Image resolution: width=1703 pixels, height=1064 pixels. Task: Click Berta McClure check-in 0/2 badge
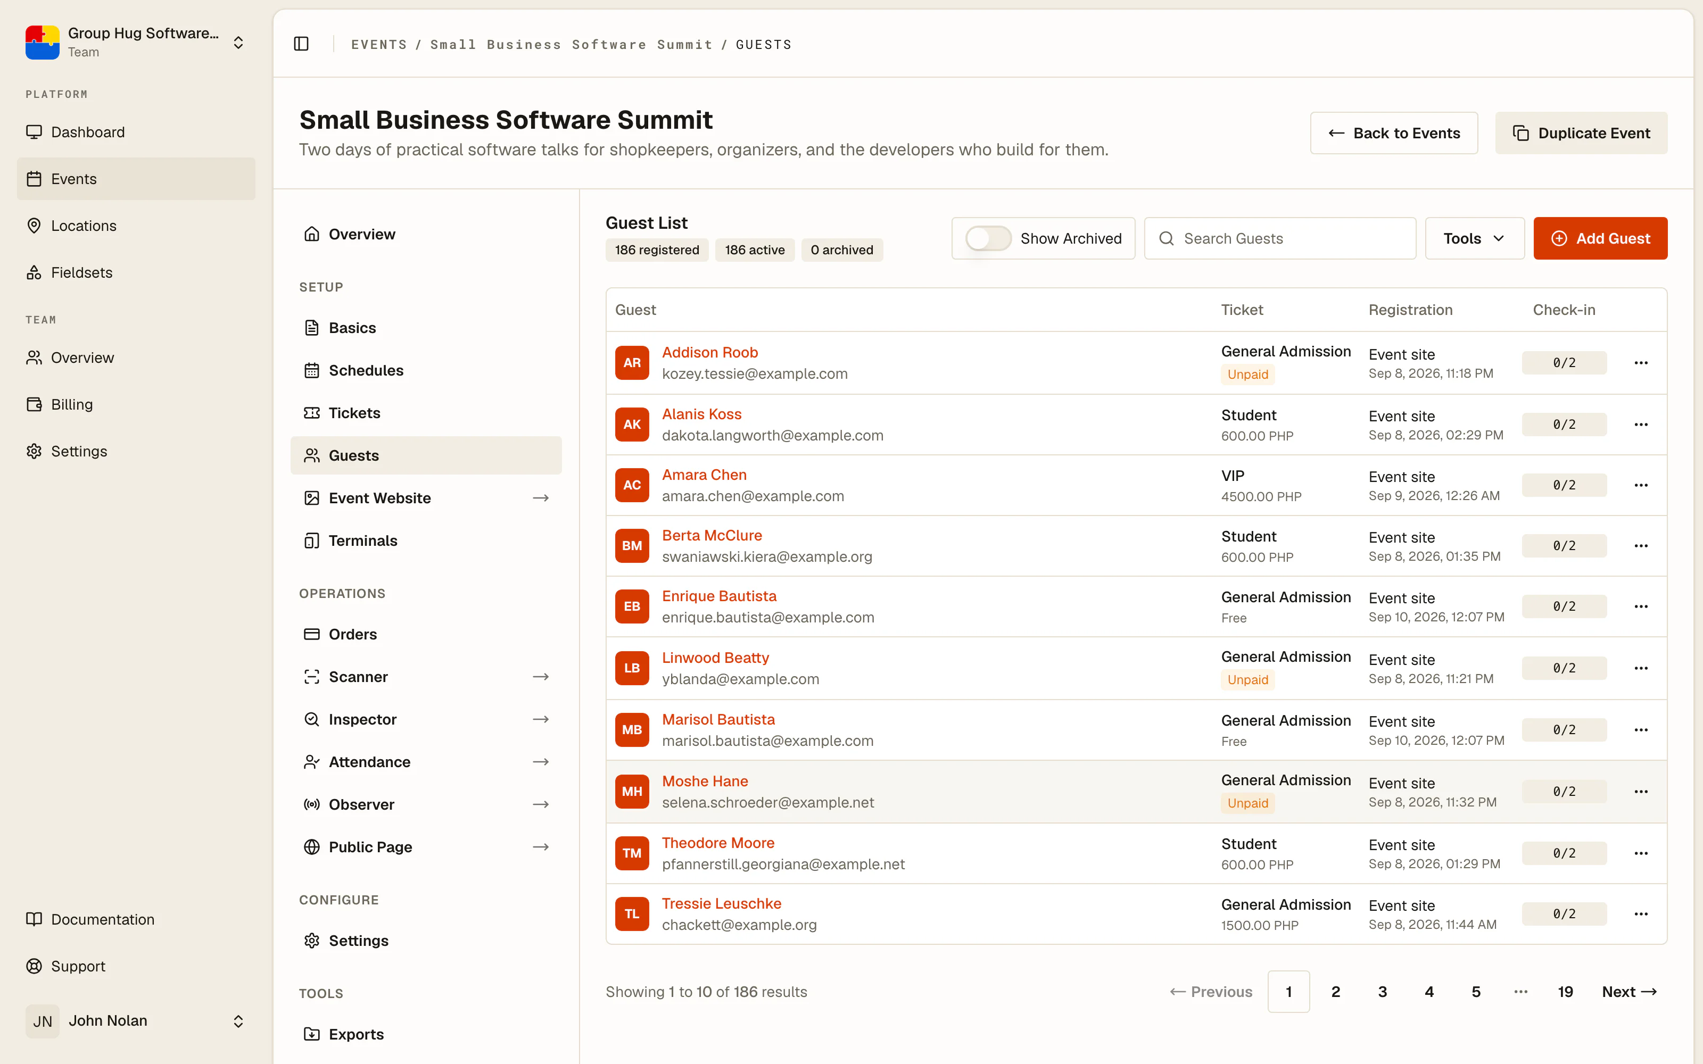[x=1564, y=545]
